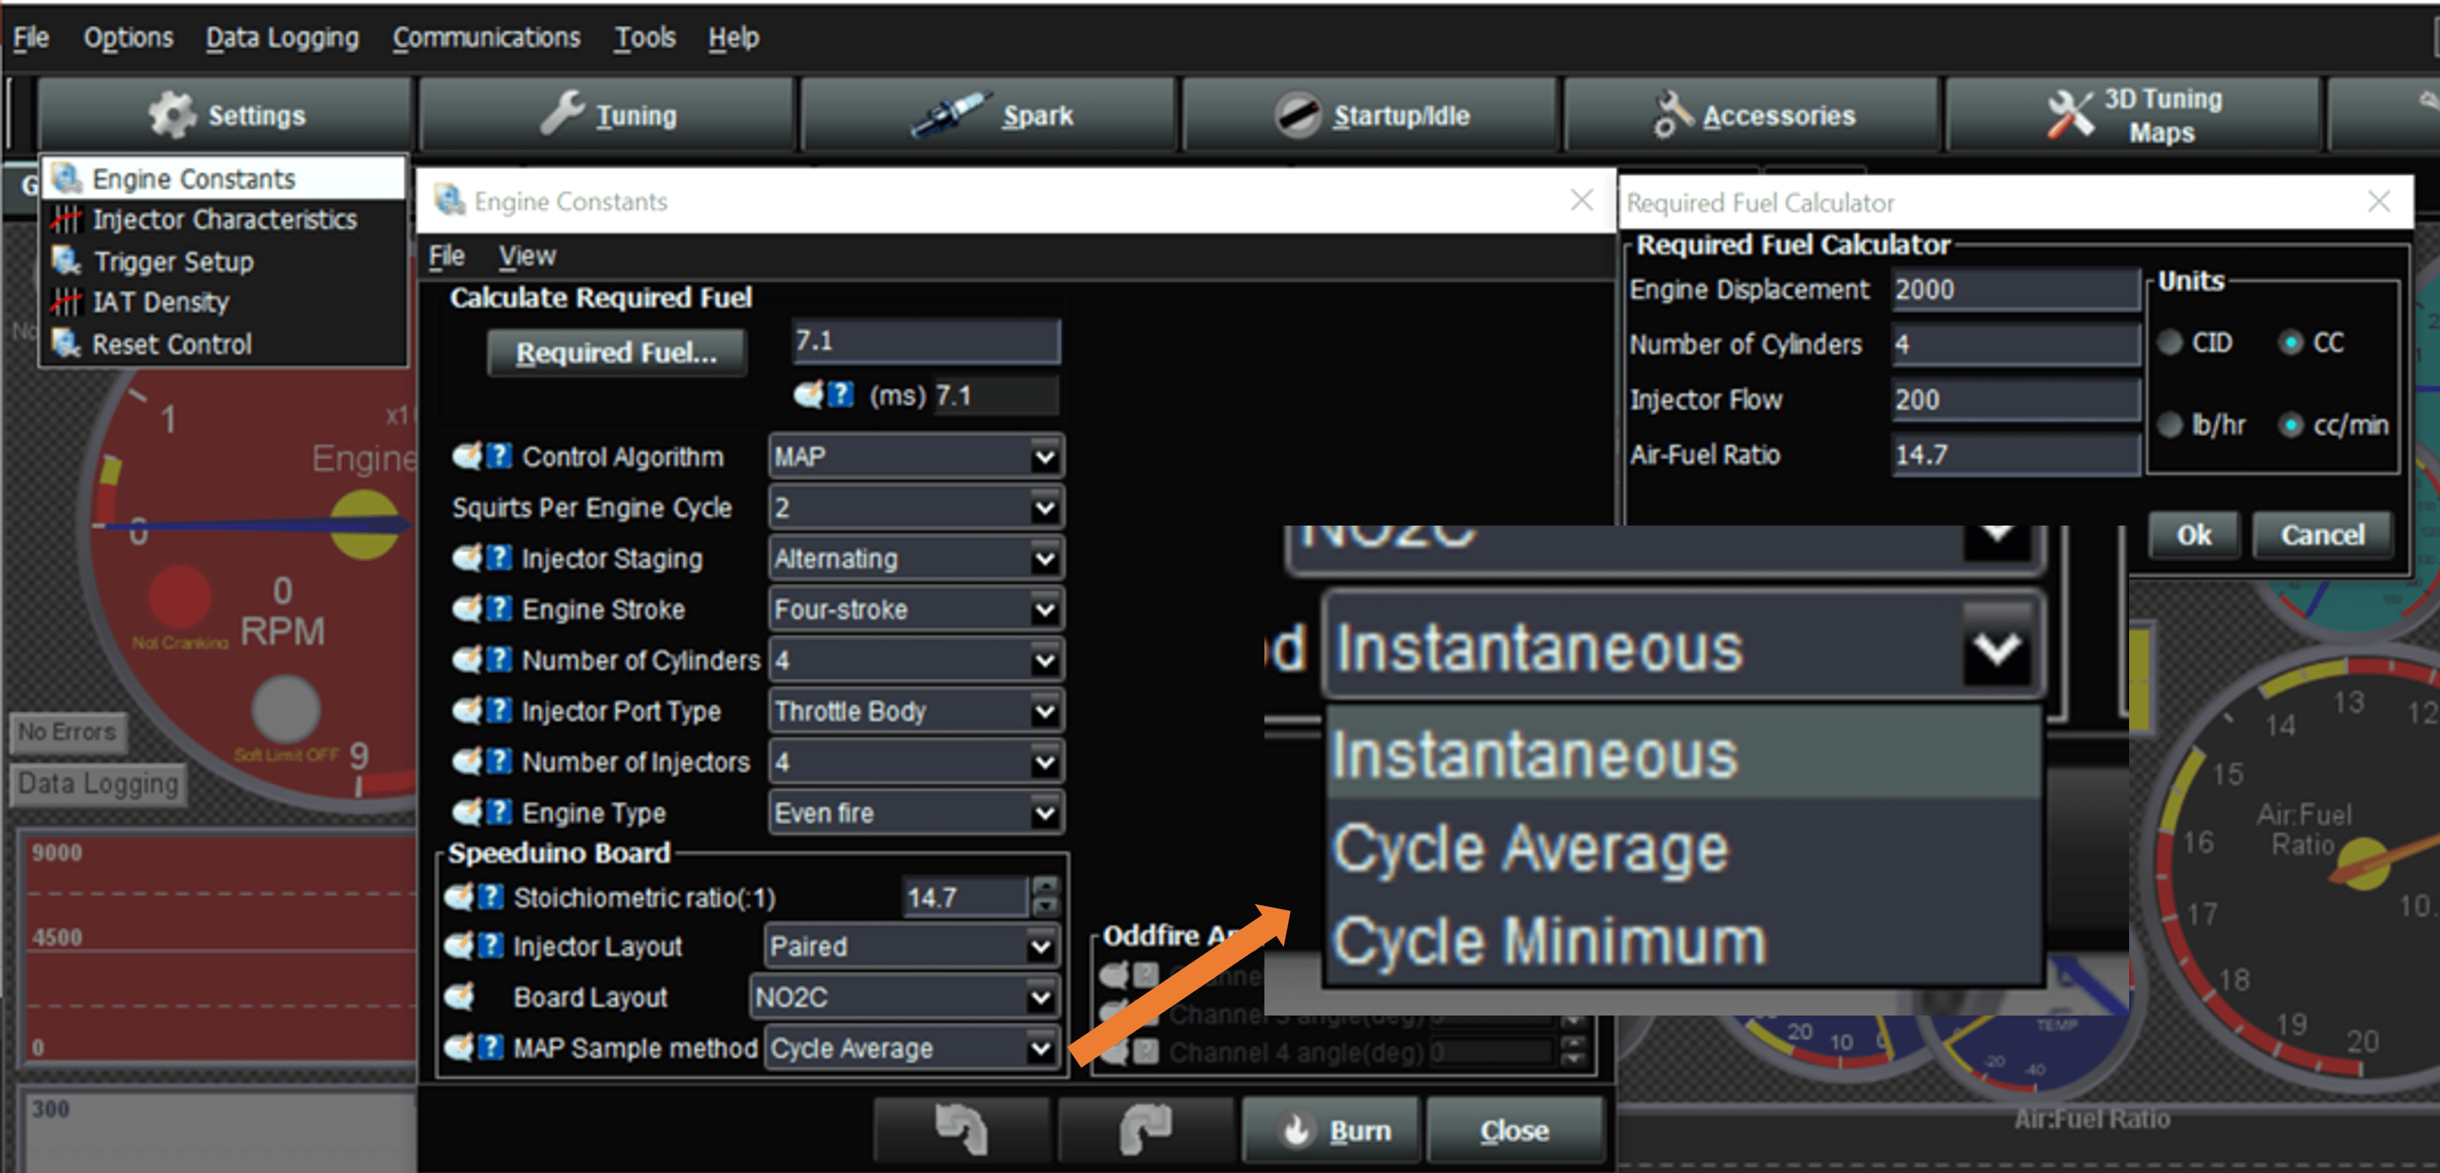
Task: Click the Engine Constants menu entry icon
Action: pyautogui.click(x=65, y=178)
